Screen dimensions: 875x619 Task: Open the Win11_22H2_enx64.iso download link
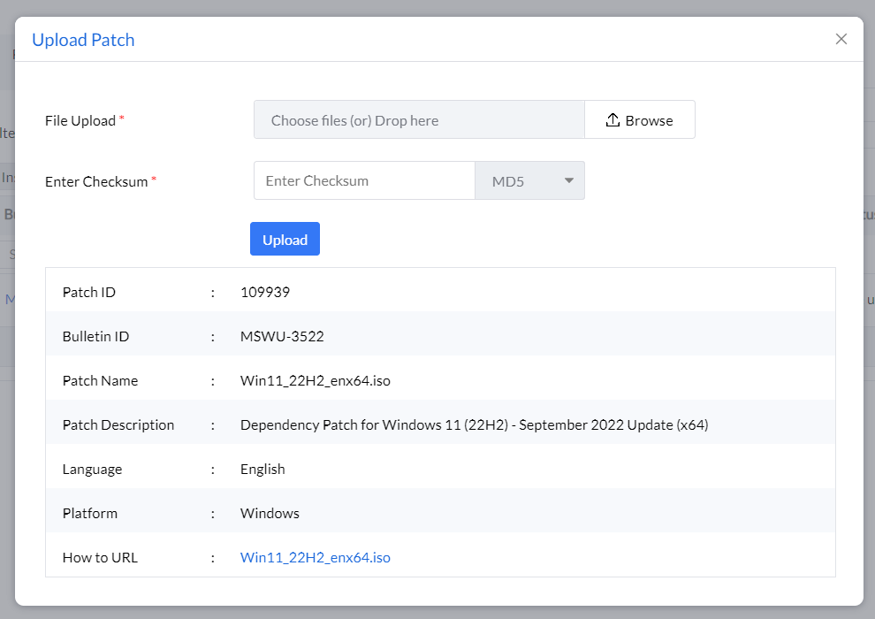[x=316, y=557]
